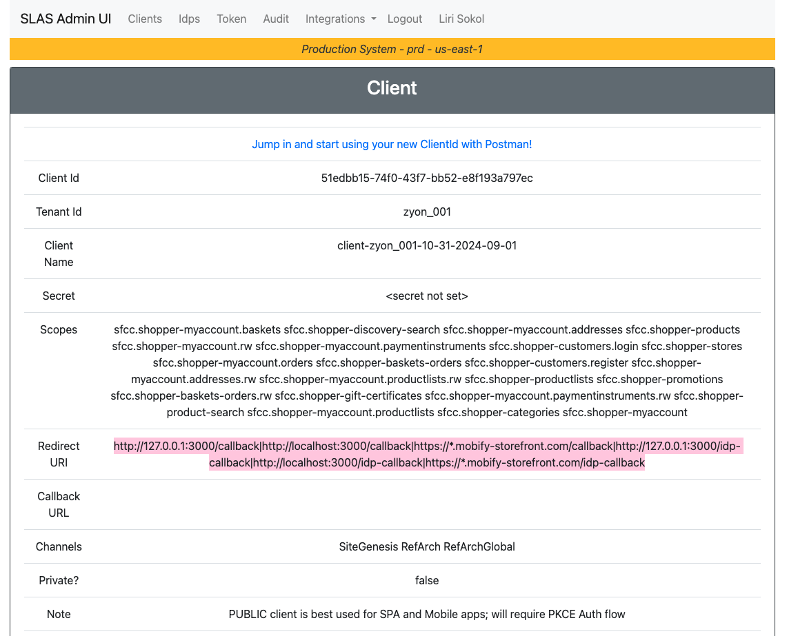Viewport: 798px width, 636px height.
Task: View the Audit log page
Action: click(x=276, y=19)
